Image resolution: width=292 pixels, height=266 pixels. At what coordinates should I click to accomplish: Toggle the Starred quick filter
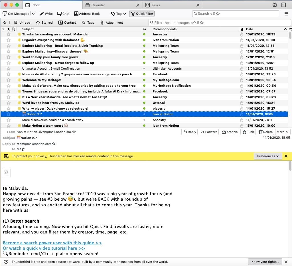click(44, 23)
